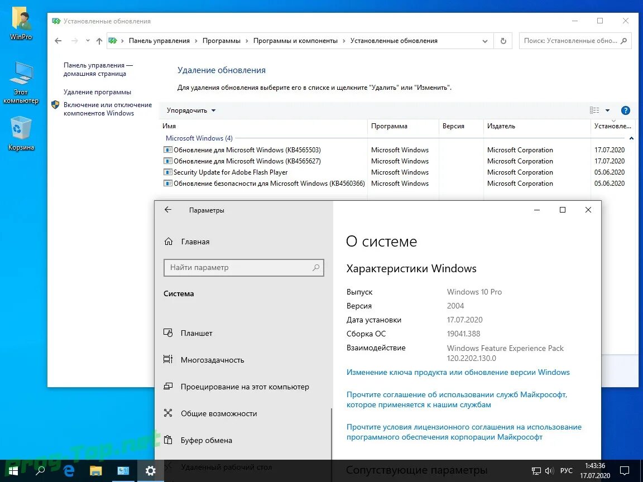Click the back arrow in Settings window
The width and height of the screenshot is (643, 482).
coord(167,210)
